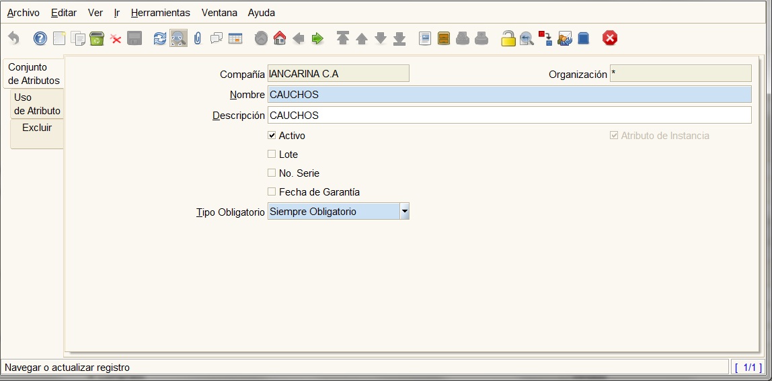
Task: Open attachments with the paperclip icon
Action: [198, 38]
